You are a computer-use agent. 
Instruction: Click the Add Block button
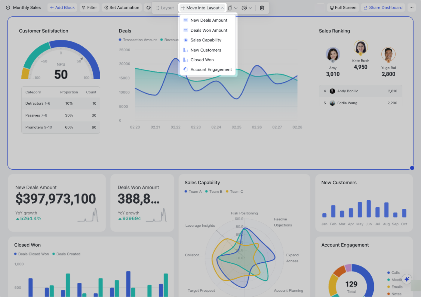(x=62, y=7)
